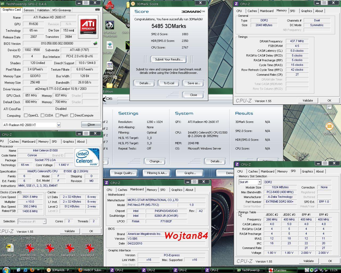Screen dimensions: 341x273
Task: Click the Intel Celeron inside logo
Action: pos(87,157)
